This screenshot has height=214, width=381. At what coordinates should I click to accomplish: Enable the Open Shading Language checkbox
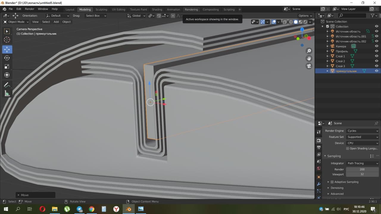coord(348,149)
